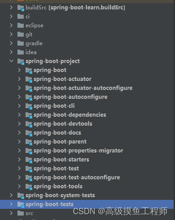This screenshot has width=175, height=220.
Task: Select the 'spring-boot-tools' label
Action: pos(58,186)
